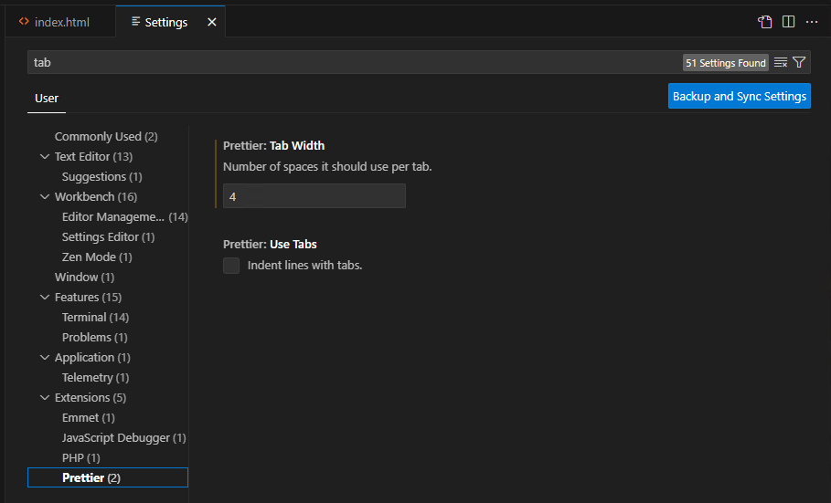The height and width of the screenshot is (503, 831).
Task: Select Workbench (16) category
Action: tap(96, 197)
